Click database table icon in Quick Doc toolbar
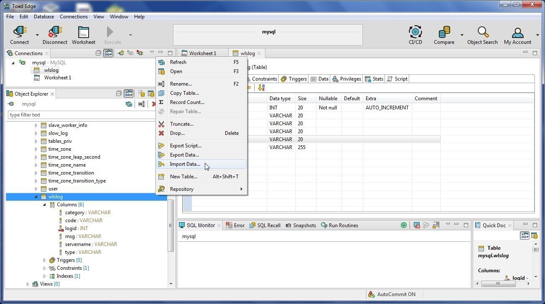Viewport: 545px width, 304px height. coord(534,236)
